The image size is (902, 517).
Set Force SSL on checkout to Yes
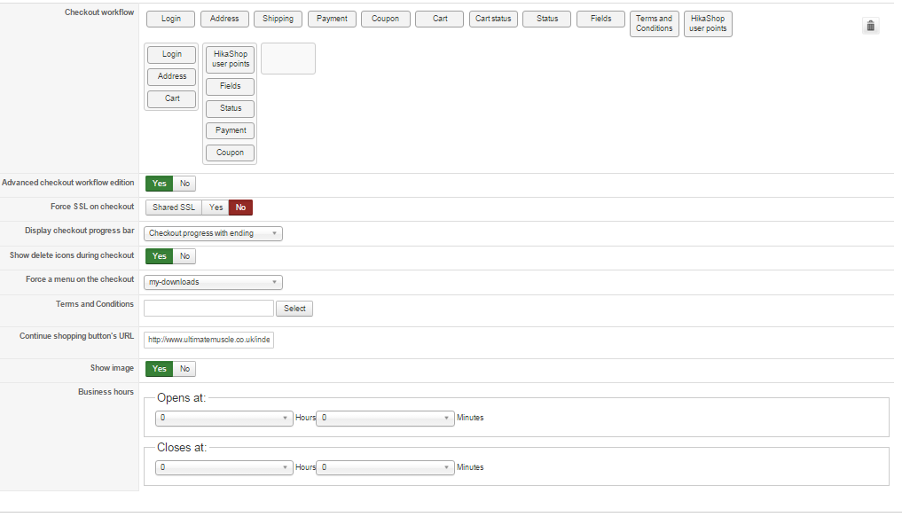click(x=216, y=208)
